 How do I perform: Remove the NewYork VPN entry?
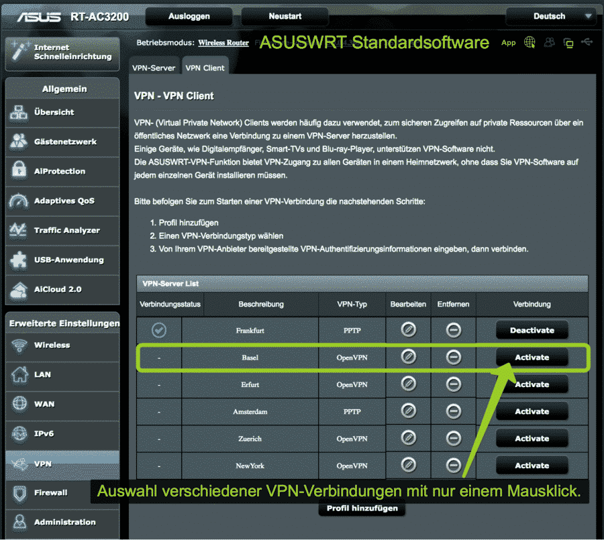[454, 466]
